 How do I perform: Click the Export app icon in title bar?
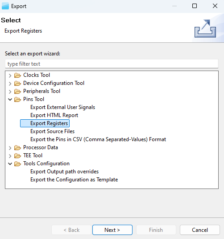pos(5,6)
